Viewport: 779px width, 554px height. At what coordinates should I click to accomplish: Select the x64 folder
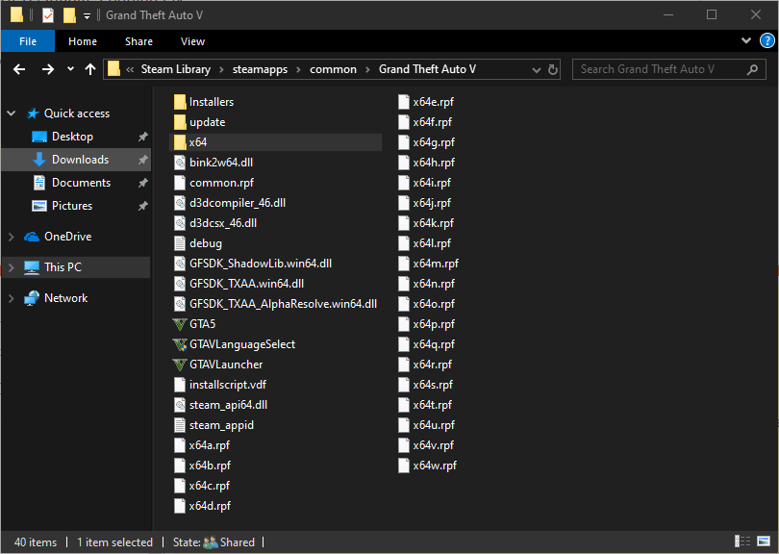[197, 142]
